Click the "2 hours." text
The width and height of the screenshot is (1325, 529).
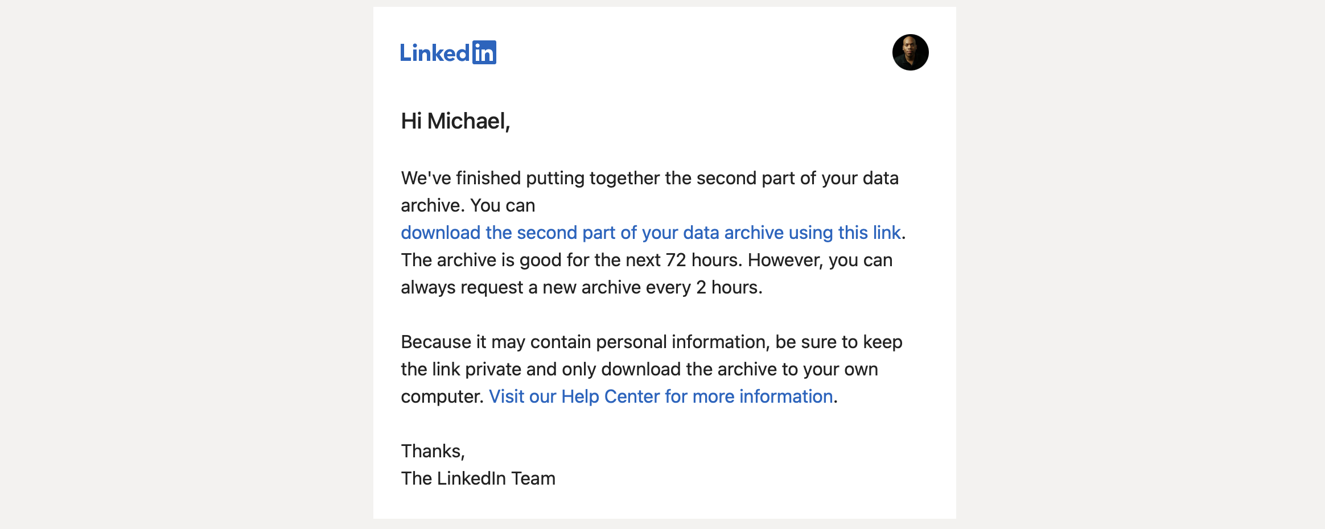(x=729, y=287)
